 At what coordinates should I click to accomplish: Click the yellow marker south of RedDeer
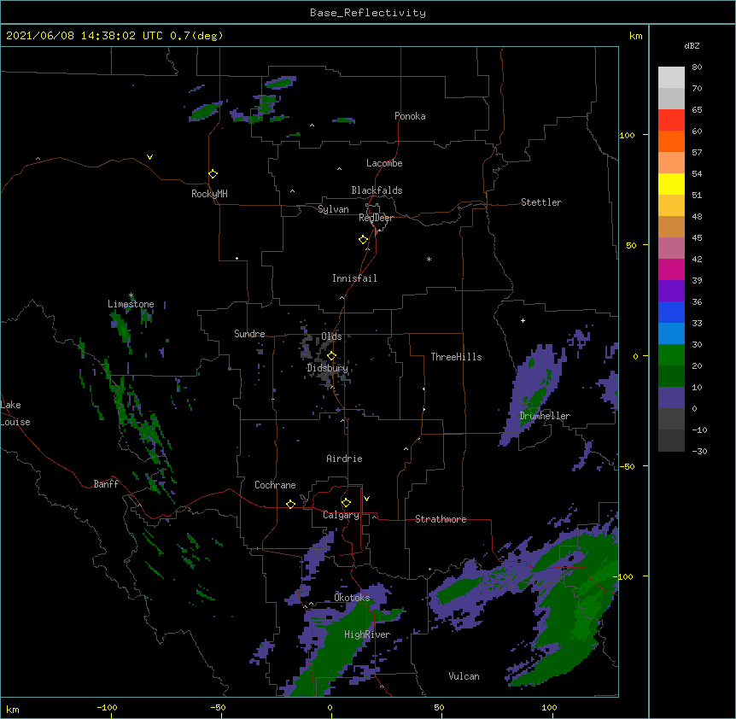click(363, 240)
